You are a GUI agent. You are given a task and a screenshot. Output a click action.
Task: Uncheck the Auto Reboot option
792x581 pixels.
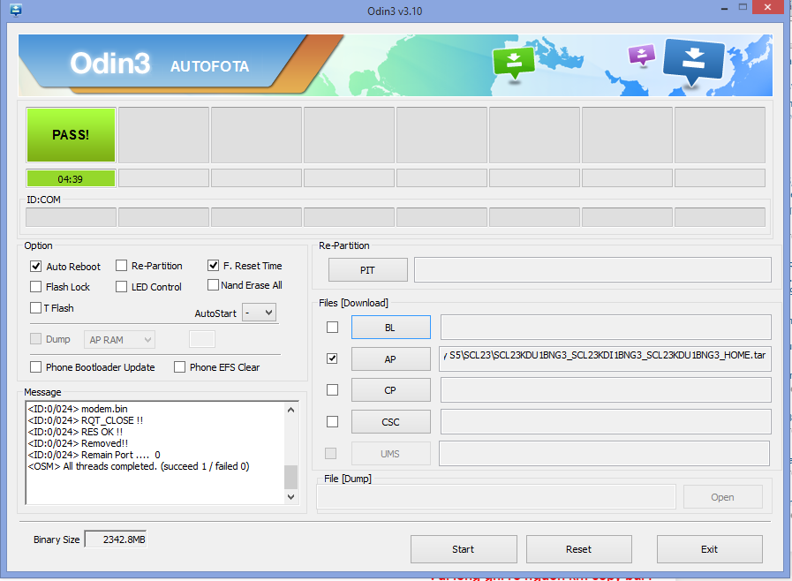tap(36, 267)
